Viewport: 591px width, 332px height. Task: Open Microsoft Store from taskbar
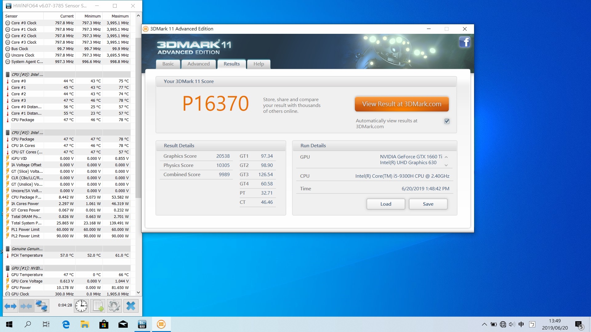(104, 324)
